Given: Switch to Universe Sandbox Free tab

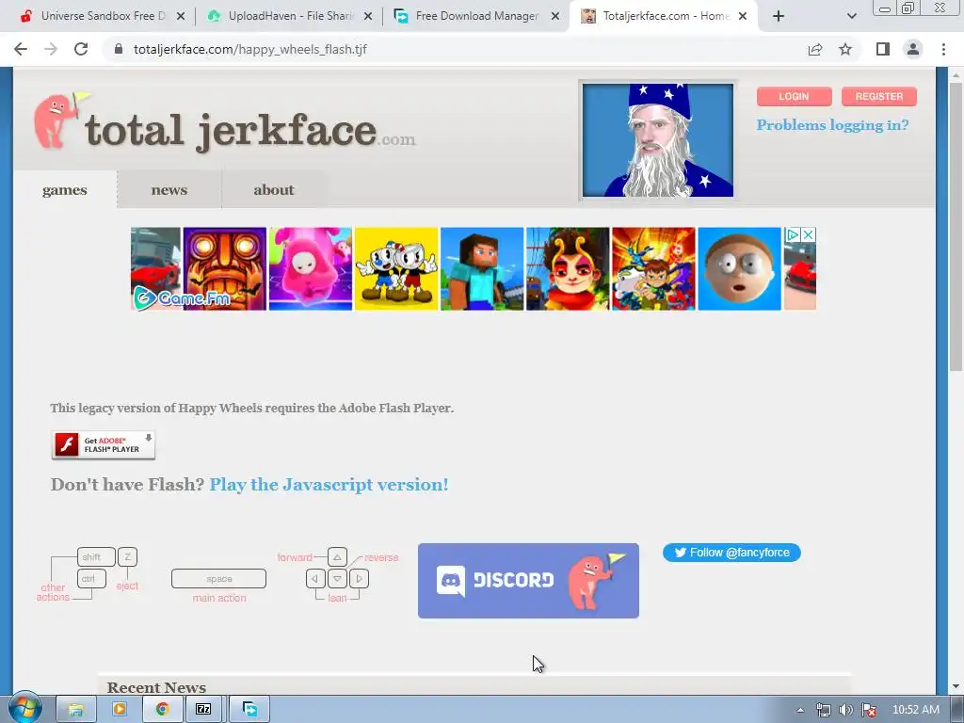Looking at the screenshot, I should (104, 16).
